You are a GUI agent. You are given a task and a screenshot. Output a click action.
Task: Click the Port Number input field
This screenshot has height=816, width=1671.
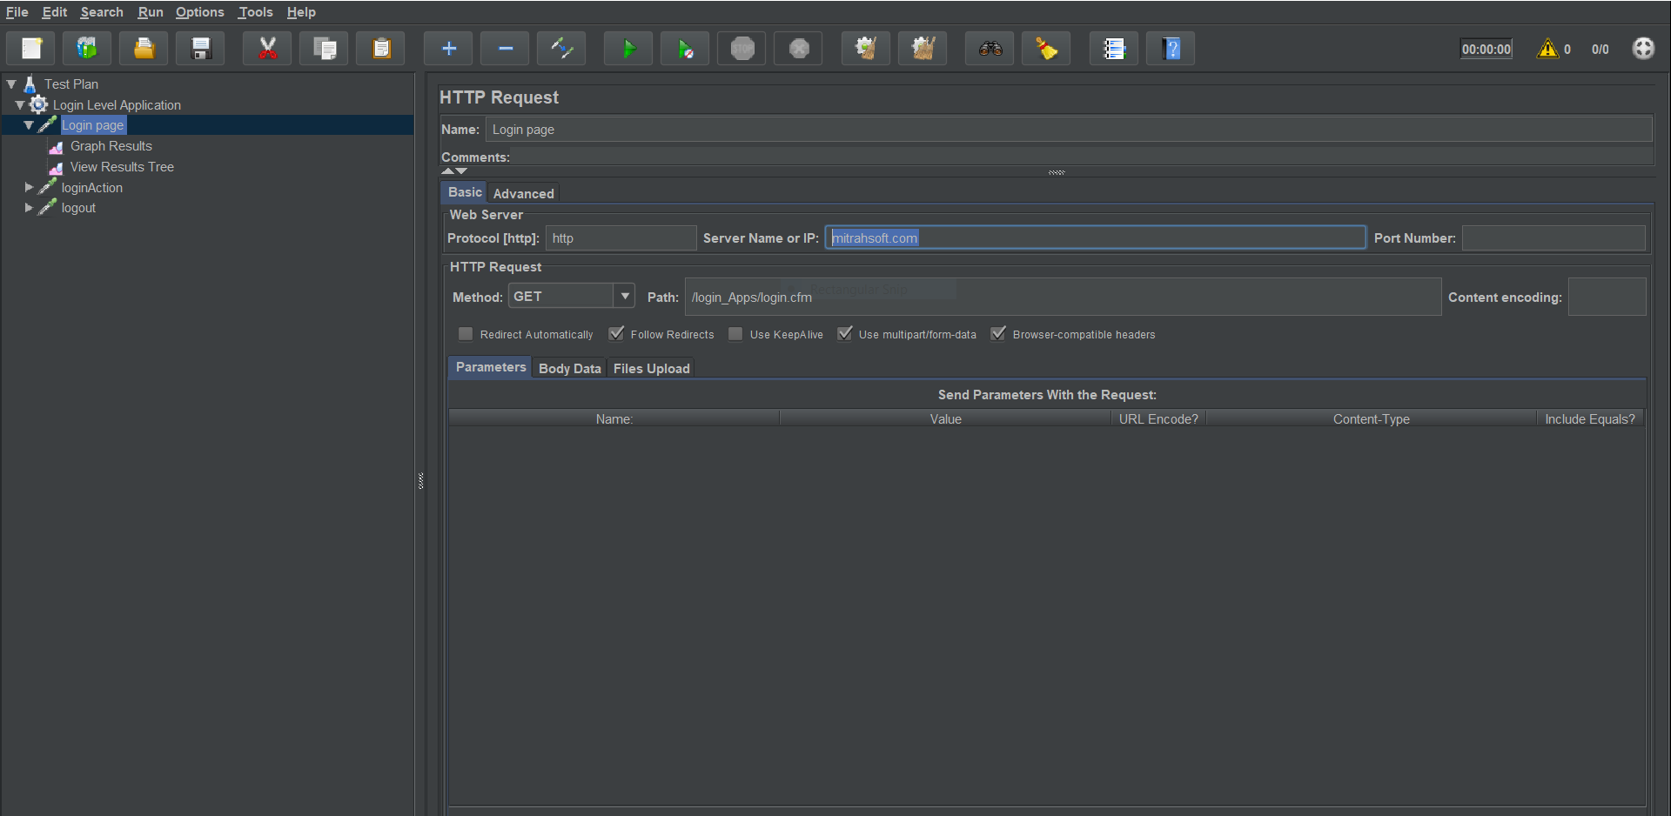[1553, 238]
